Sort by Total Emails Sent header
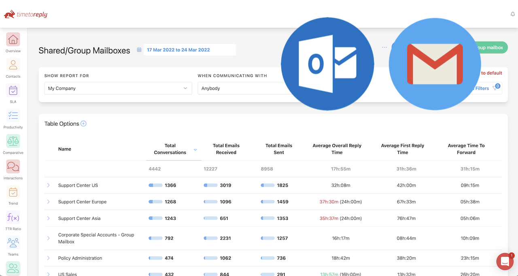 (x=279, y=149)
